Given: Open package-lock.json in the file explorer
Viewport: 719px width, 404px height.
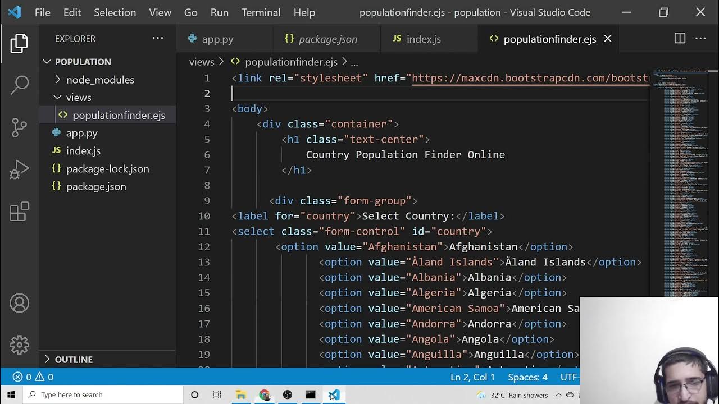Looking at the screenshot, I should coord(107,169).
